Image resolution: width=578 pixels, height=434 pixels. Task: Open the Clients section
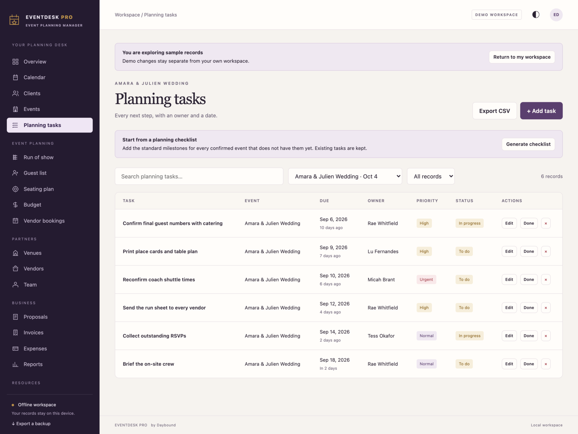click(50, 93)
